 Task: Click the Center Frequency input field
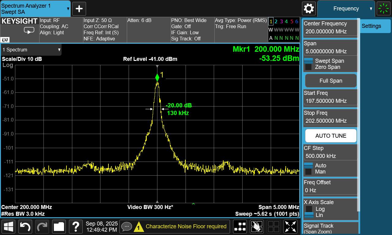[330, 32]
